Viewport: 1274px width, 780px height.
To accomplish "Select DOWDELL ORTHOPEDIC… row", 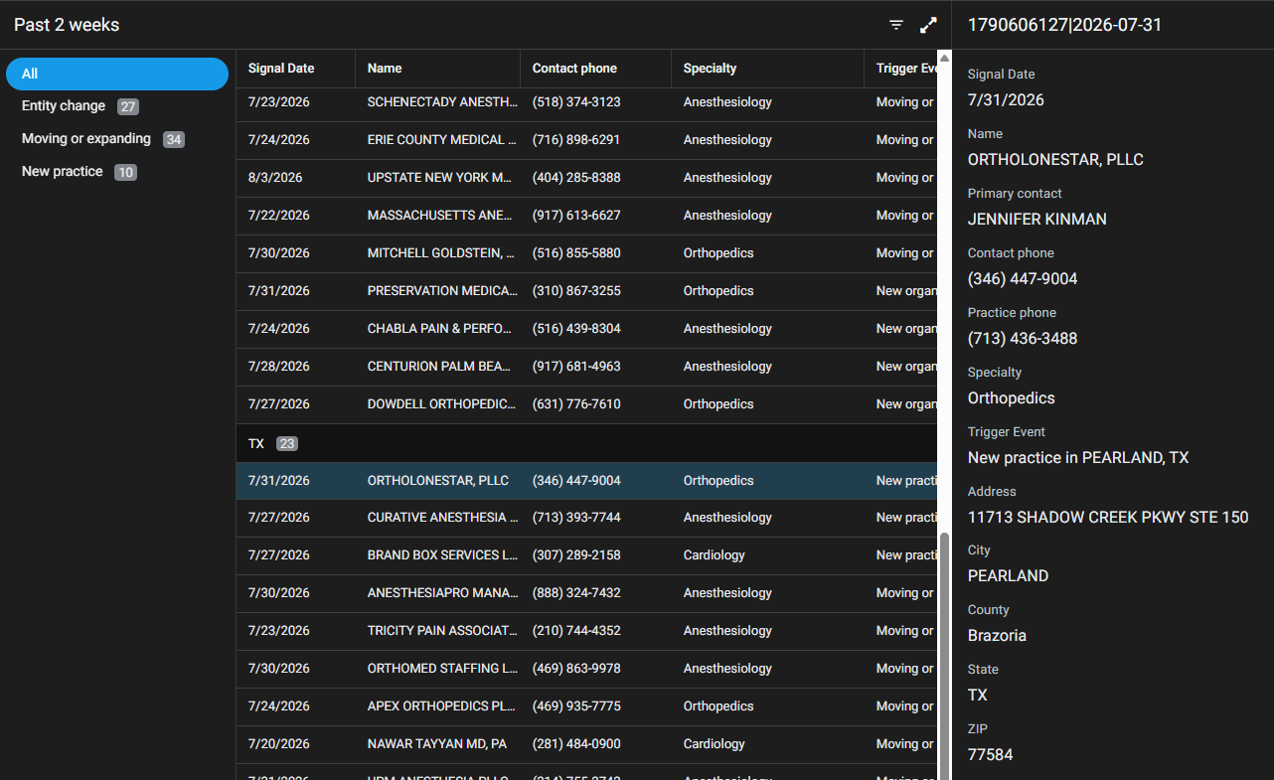I will click(x=586, y=404).
